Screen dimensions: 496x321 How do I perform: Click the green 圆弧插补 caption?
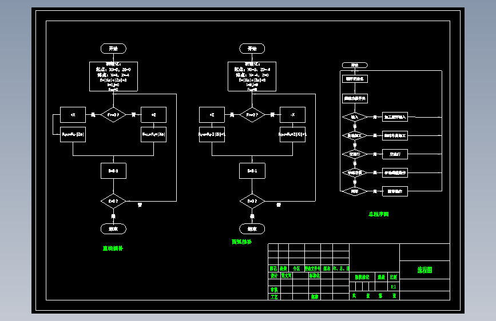[x=241, y=242]
